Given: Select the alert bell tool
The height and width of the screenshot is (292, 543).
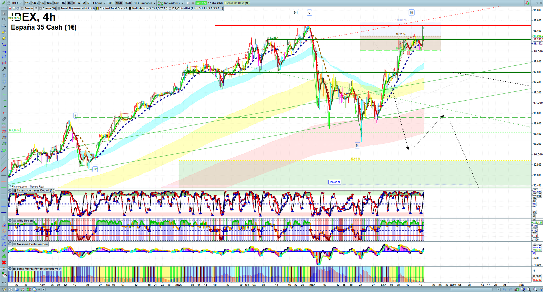Looking at the screenshot, I should click(4, 38).
